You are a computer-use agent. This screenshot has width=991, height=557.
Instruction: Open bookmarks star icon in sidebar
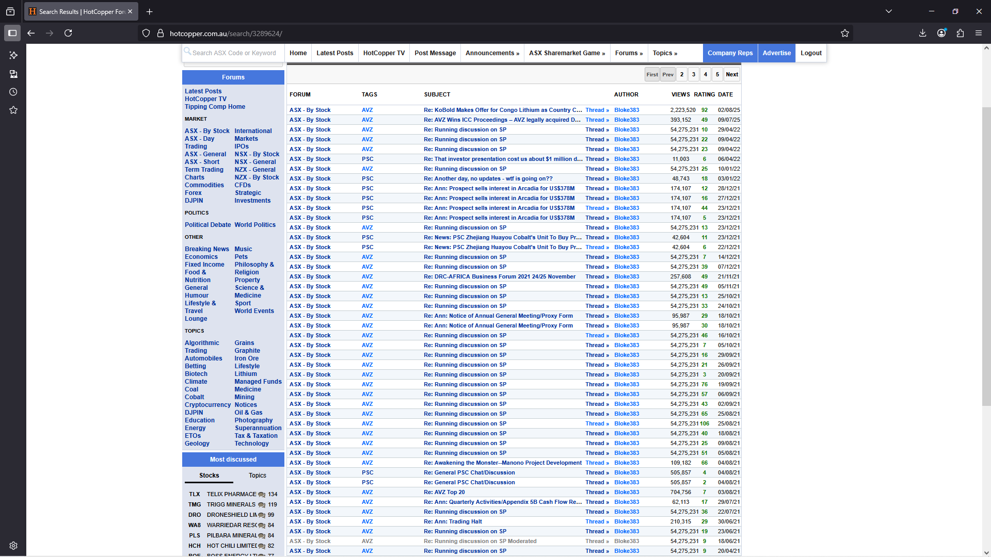(13, 110)
